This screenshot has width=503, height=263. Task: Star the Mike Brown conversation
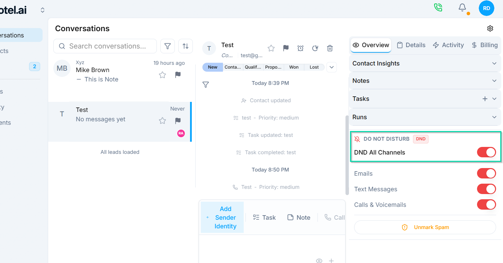[x=162, y=75]
